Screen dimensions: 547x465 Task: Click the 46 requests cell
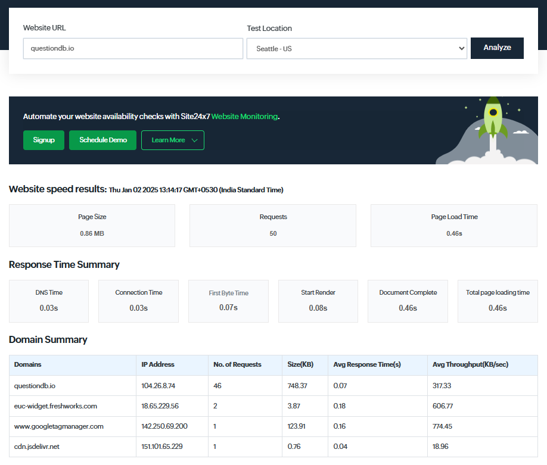coord(245,386)
